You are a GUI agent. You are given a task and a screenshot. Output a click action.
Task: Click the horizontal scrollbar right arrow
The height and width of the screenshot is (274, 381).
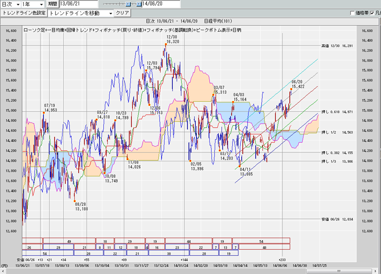pos(376,271)
